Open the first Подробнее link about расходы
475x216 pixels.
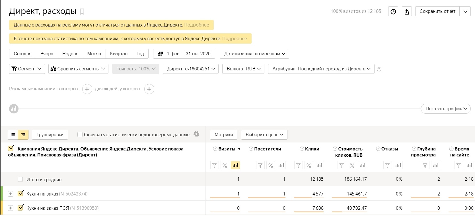197,25
